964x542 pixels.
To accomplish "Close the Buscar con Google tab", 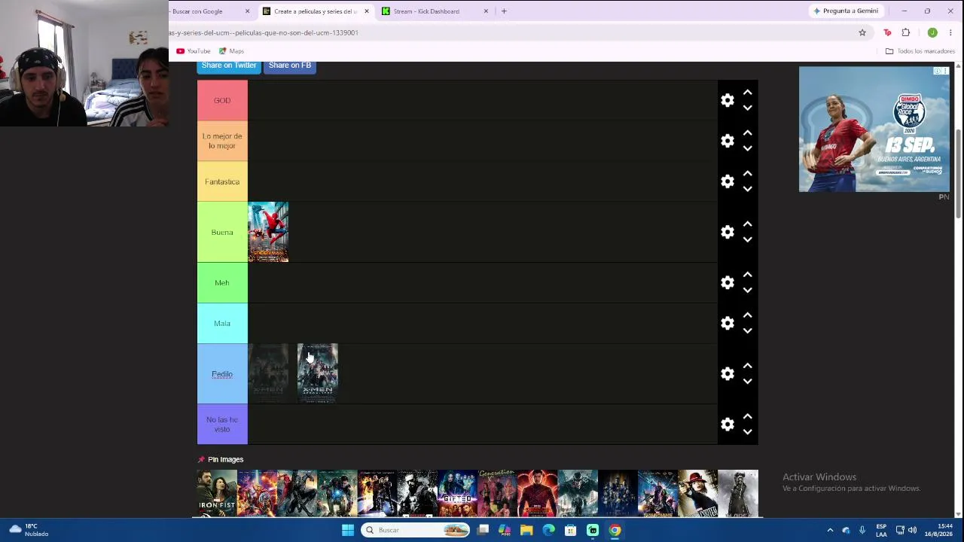I will pyautogui.click(x=247, y=11).
